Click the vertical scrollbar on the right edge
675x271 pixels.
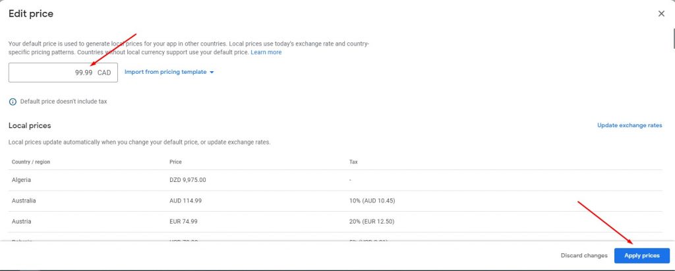[672, 40]
